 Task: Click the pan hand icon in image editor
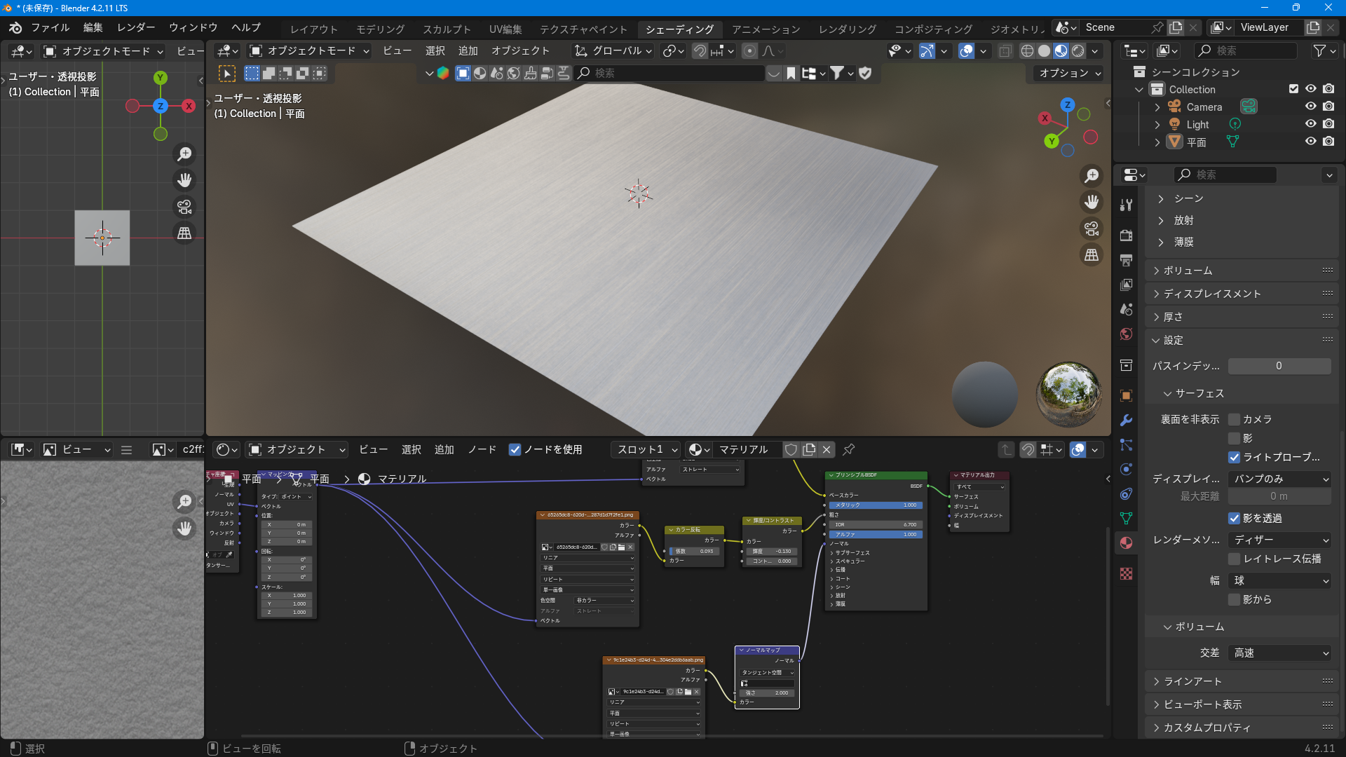coord(184,528)
